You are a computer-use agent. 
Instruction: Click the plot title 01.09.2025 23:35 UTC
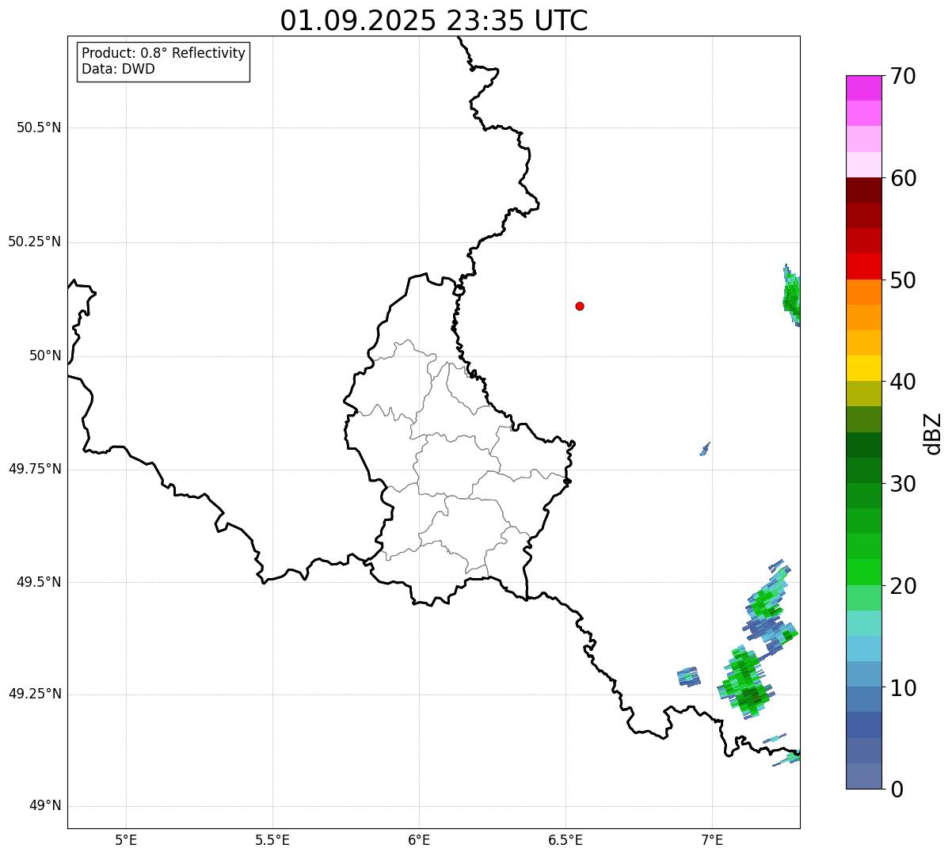[x=434, y=21]
